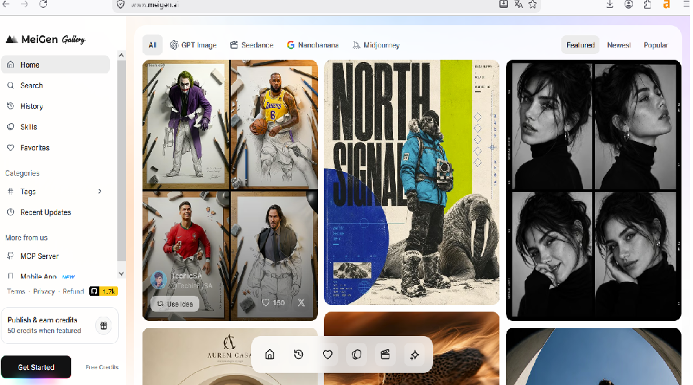Open the North Signal poster image

pos(412,182)
